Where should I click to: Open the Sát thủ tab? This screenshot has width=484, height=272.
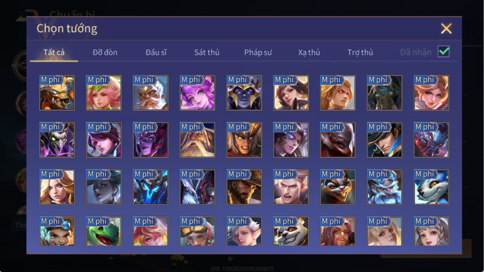coord(207,53)
